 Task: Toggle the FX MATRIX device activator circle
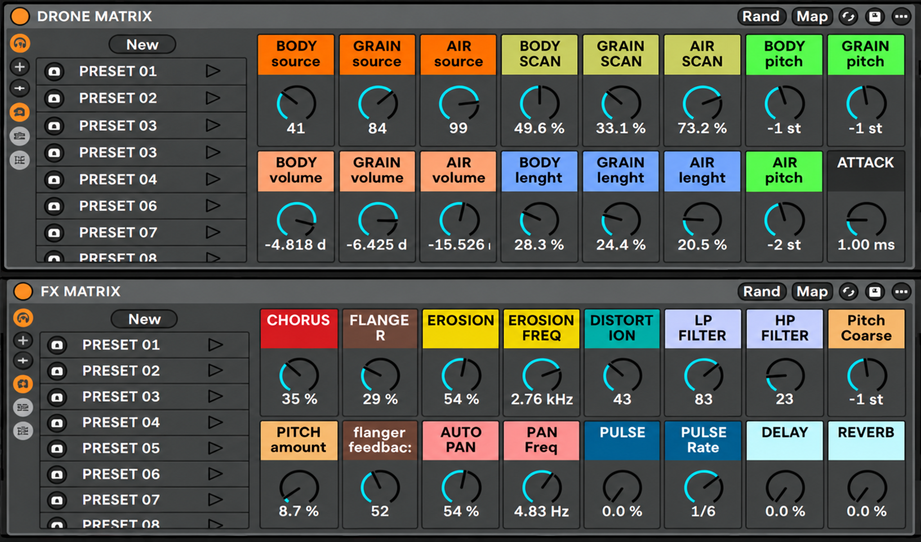(23, 291)
